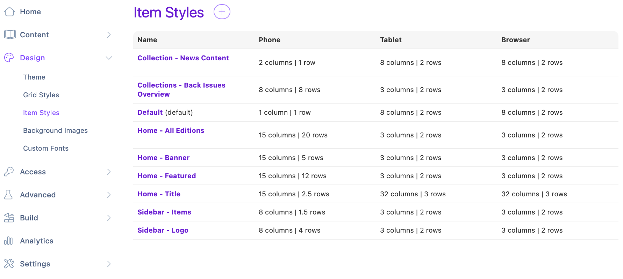Click the Design palette icon

pos(9,58)
